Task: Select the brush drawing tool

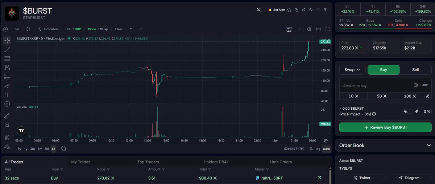Action: (7, 86)
